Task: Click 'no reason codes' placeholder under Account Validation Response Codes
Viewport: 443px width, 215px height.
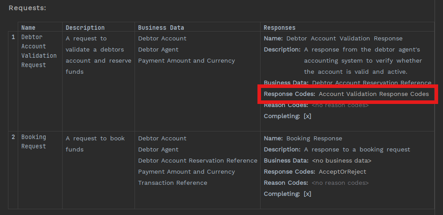Action: tap(340, 105)
